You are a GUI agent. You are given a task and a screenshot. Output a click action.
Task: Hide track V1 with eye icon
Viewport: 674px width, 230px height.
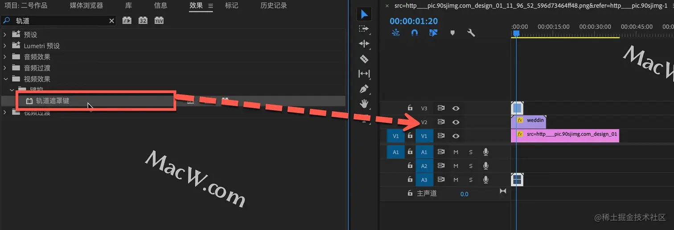[456, 136]
